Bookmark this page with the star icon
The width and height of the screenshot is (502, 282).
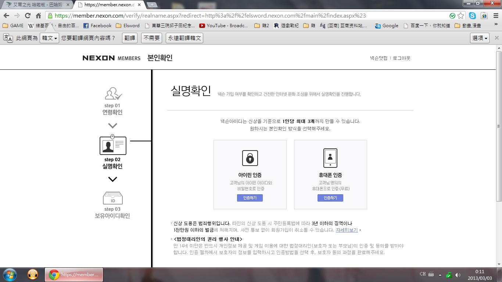coord(461,16)
